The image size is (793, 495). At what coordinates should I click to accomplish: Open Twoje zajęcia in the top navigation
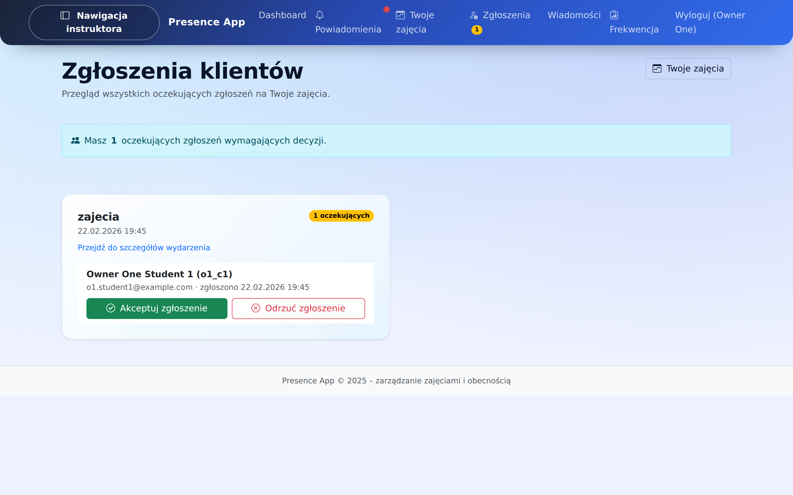pos(415,22)
